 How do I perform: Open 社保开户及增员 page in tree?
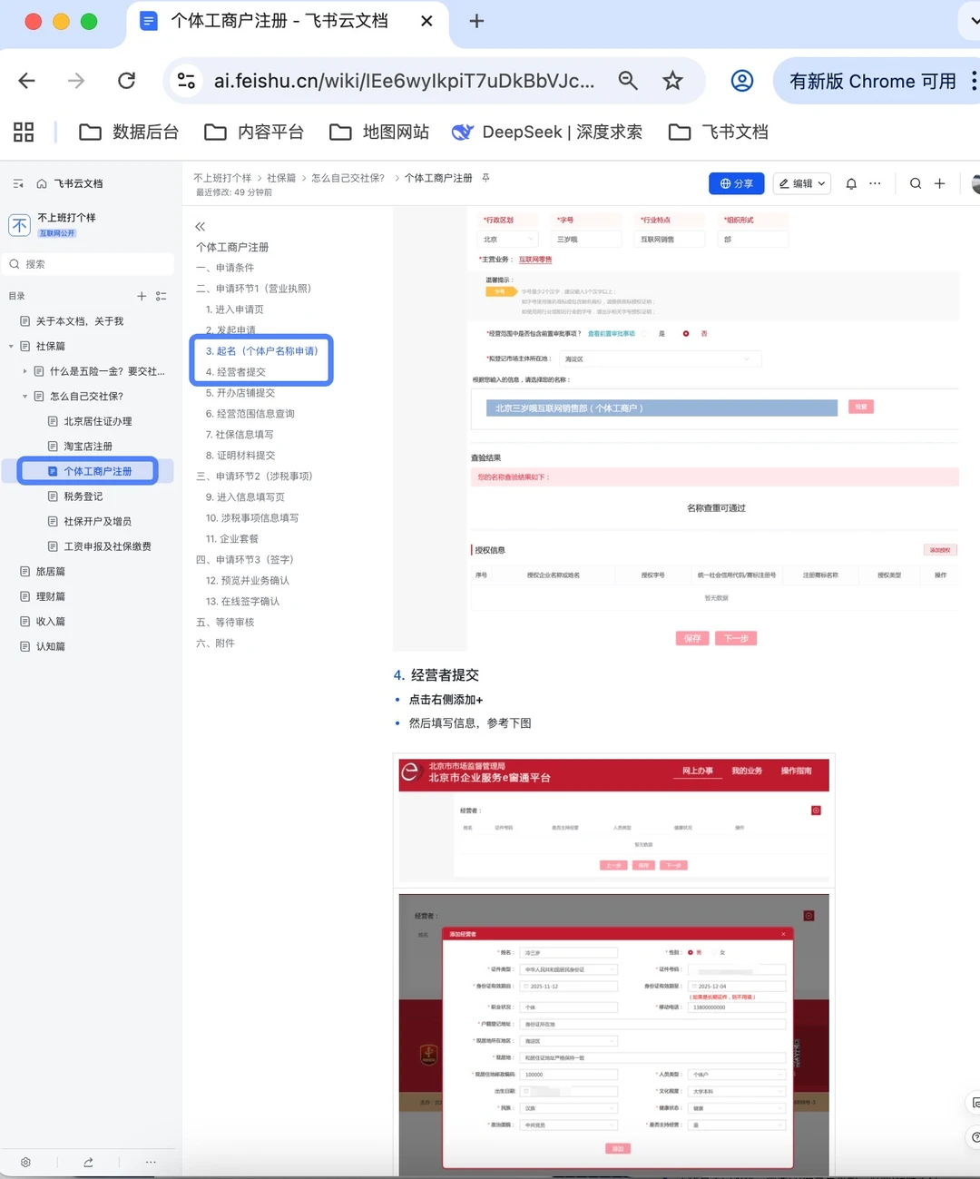click(x=97, y=522)
